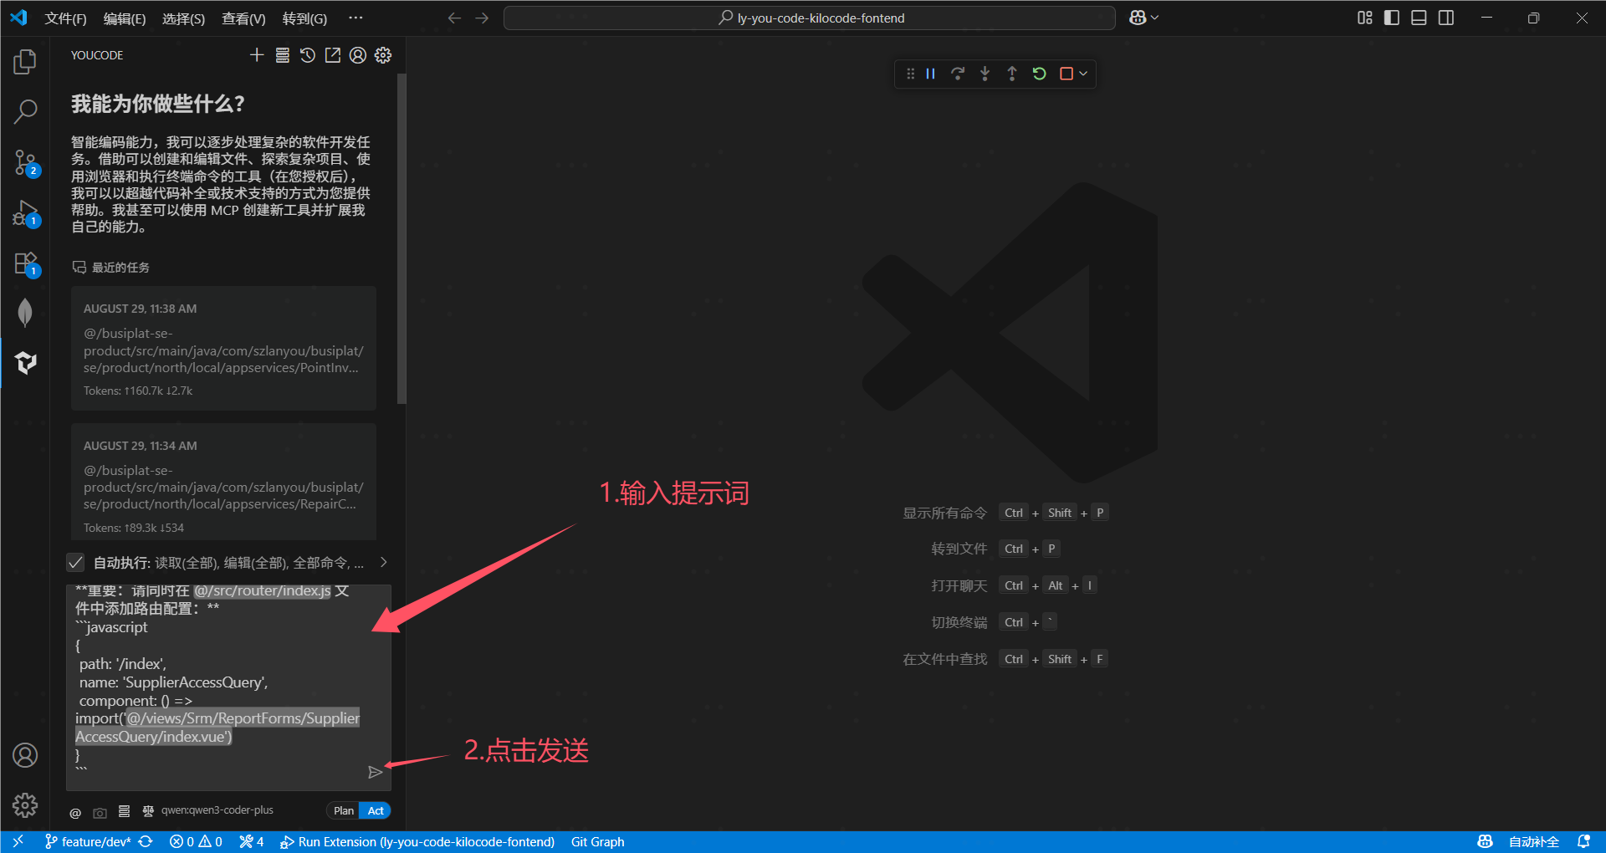This screenshot has height=853, width=1606.
Task: Click the debug restart button
Action: pyautogui.click(x=1039, y=74)
